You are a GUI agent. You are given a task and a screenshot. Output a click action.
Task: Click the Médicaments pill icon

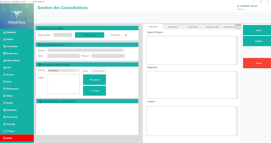tap(4, 89)
